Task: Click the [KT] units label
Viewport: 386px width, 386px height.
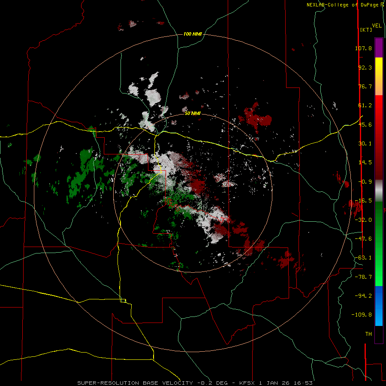Action: (366, 30)
